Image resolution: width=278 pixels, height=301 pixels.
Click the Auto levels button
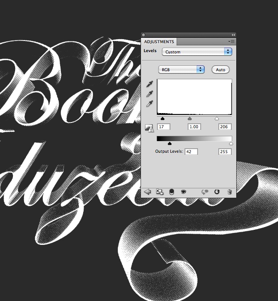click(x=220, y=69)
